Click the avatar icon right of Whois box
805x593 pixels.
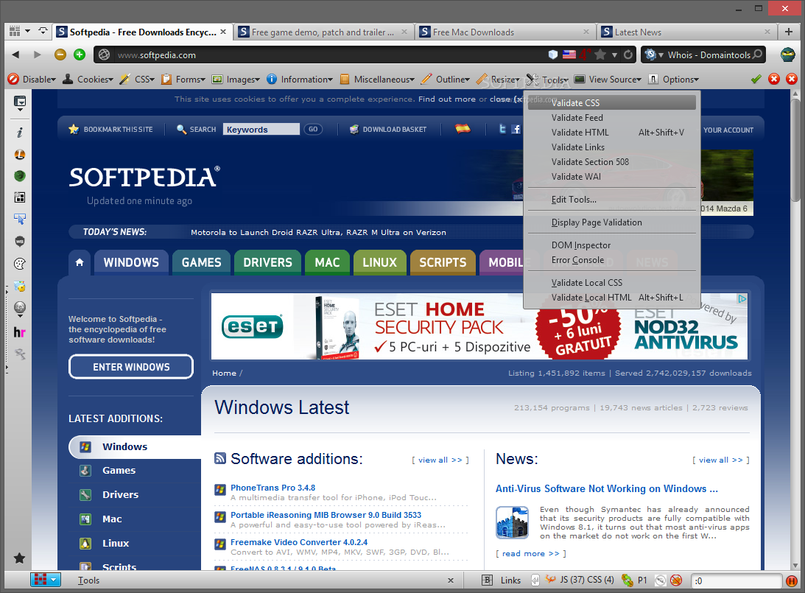click(787, 55)
